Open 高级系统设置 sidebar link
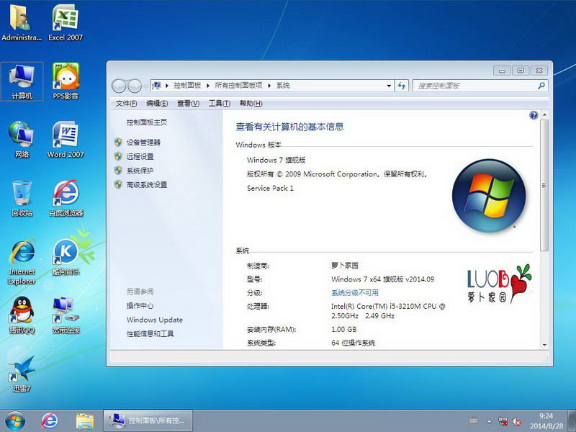576x432 pixels. 147,185
